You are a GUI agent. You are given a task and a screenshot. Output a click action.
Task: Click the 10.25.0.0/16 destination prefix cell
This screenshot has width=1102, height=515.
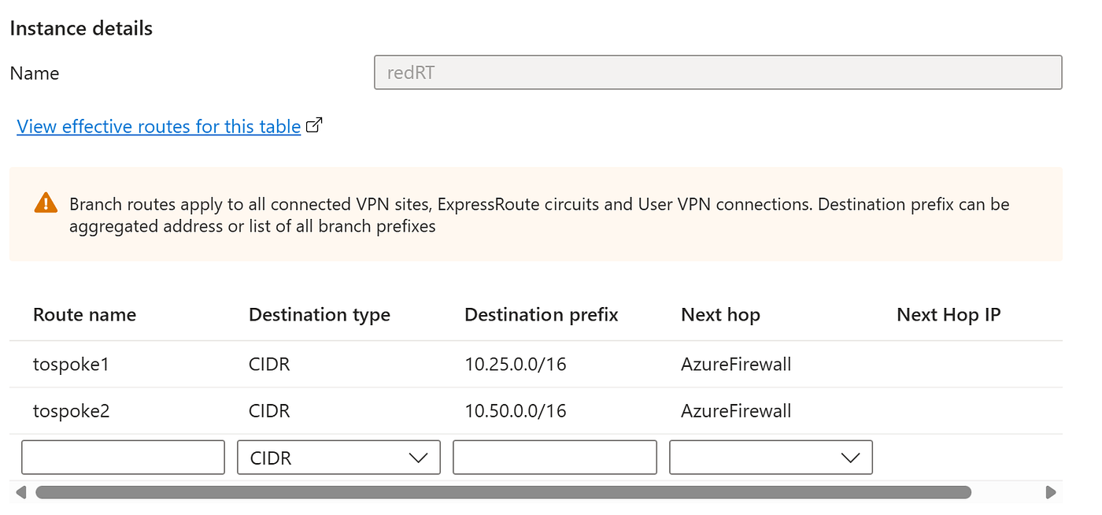click(516, 364)
